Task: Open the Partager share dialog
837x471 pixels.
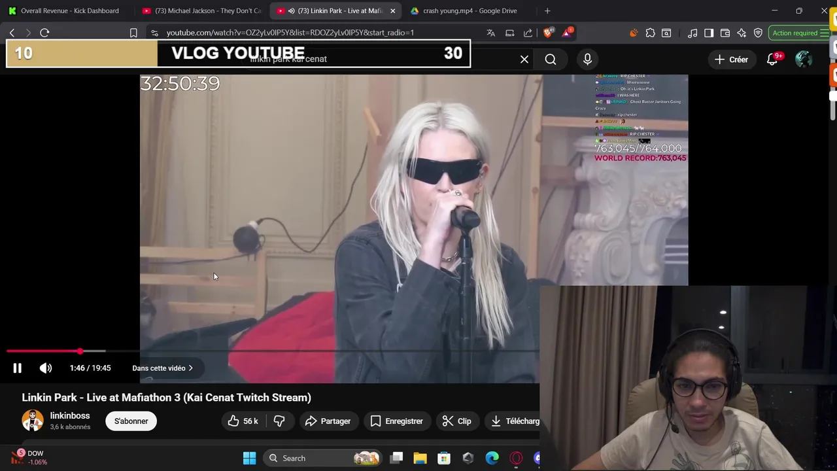Action: [x=328, y=421]
